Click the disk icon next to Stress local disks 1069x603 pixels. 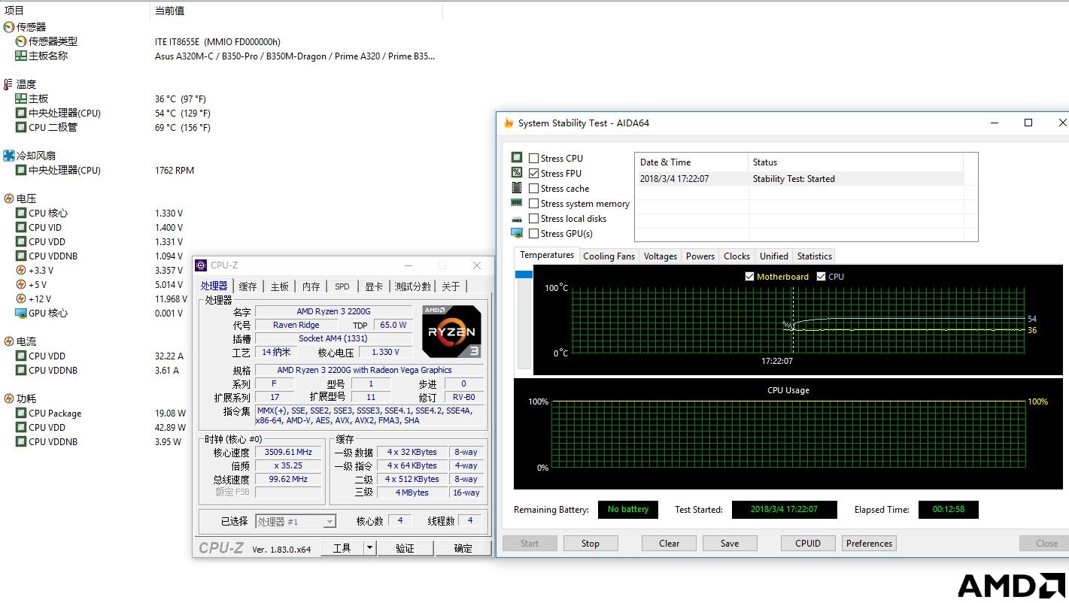click(517, 218)
